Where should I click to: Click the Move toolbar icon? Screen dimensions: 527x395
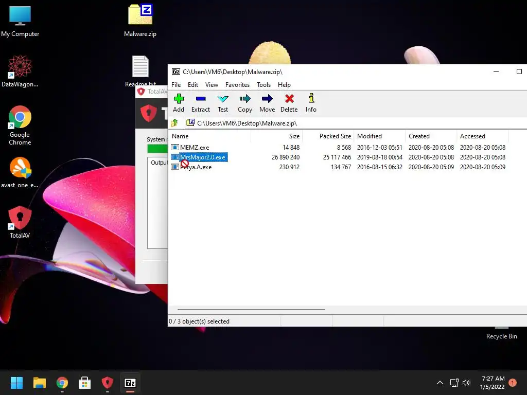point(267,103)
